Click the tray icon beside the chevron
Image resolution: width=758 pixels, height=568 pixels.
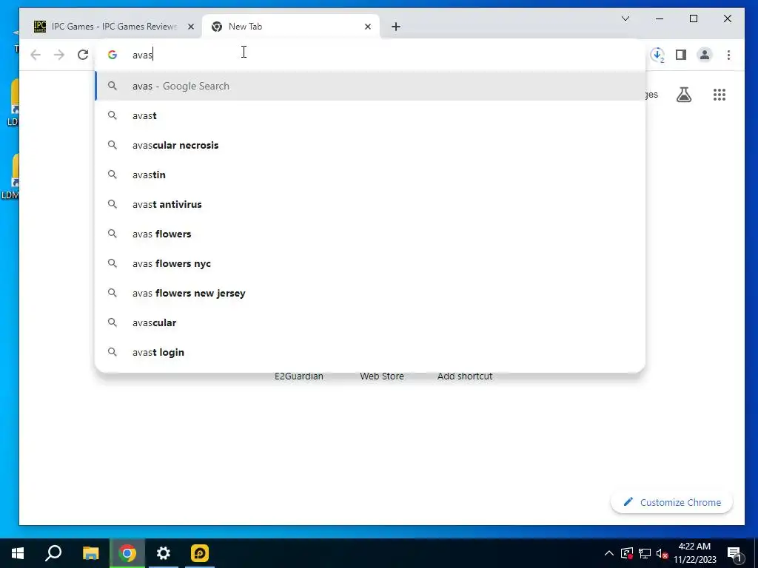pos(626,553)
